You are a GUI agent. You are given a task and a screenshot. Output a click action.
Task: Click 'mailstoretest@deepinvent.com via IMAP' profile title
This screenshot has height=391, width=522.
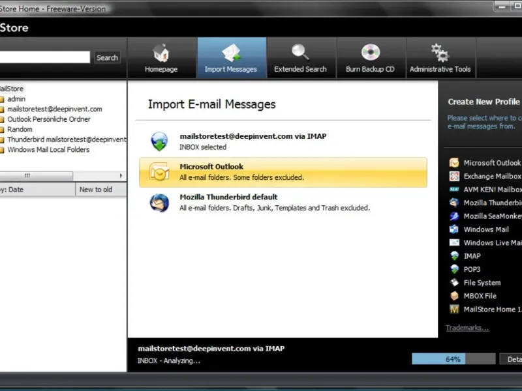tap(253, 136)
